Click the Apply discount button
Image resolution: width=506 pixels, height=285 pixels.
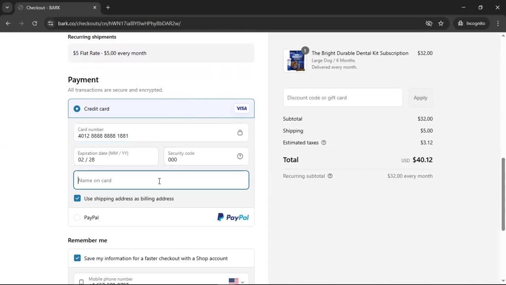420,98
